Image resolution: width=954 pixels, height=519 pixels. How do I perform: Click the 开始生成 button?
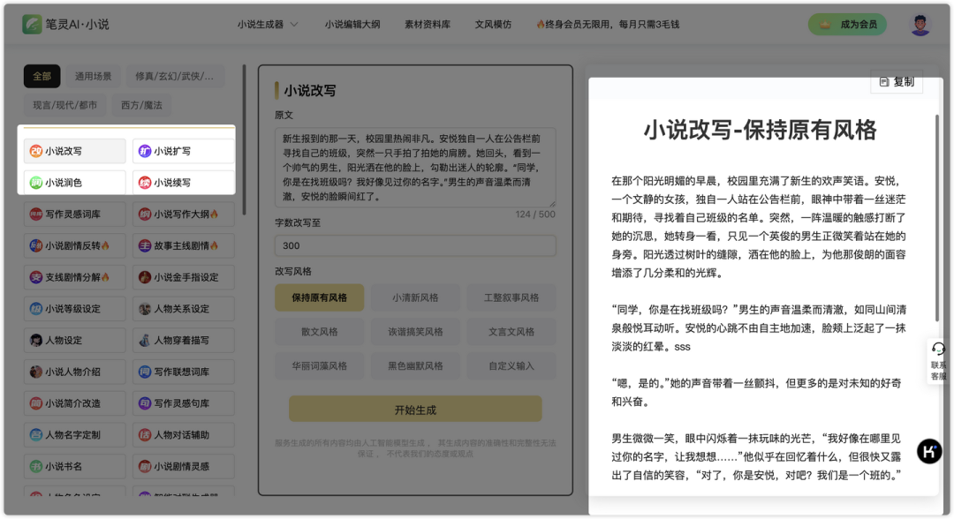[415, 409]
